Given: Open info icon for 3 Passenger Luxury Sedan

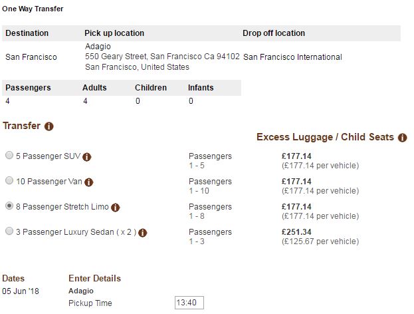Looking at the screenshot, I should point(142,232).
